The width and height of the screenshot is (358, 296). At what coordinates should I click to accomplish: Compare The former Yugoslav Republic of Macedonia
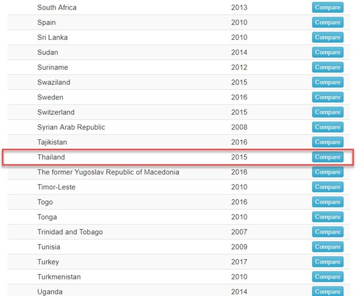point(328,172)
